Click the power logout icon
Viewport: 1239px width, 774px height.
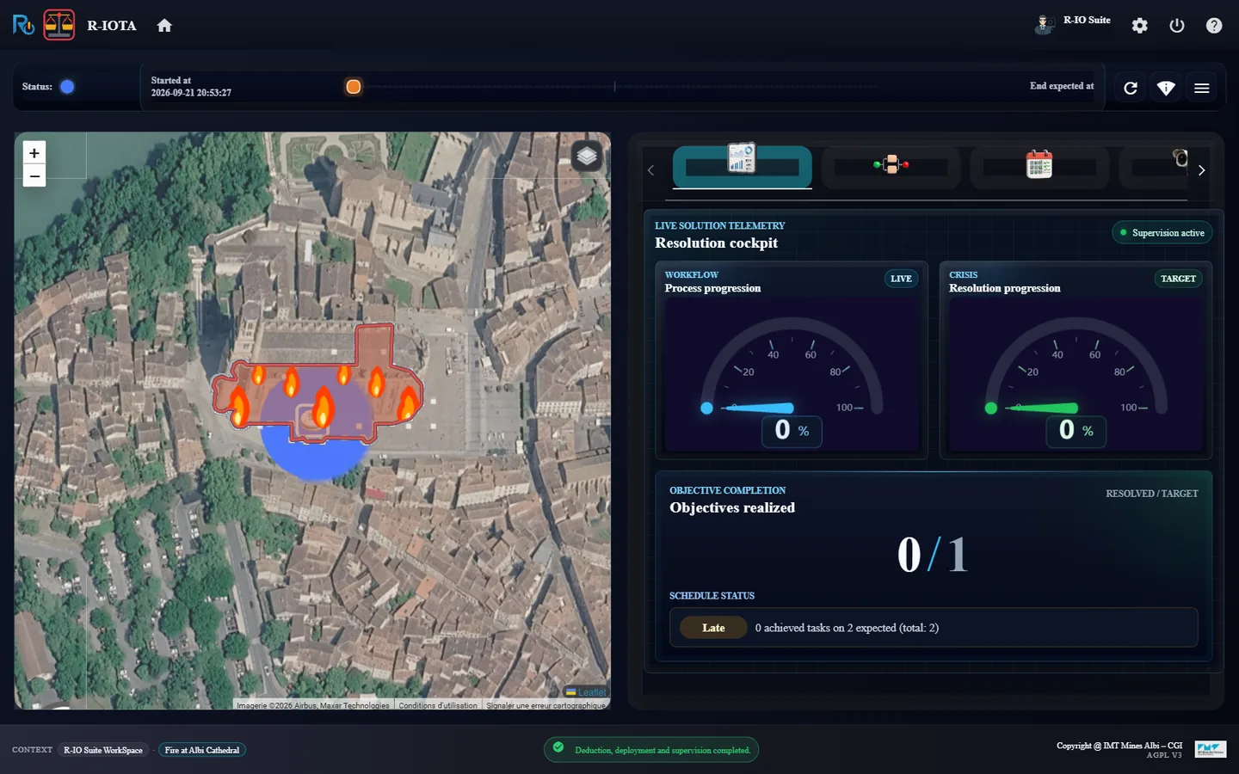(1177, 26)
